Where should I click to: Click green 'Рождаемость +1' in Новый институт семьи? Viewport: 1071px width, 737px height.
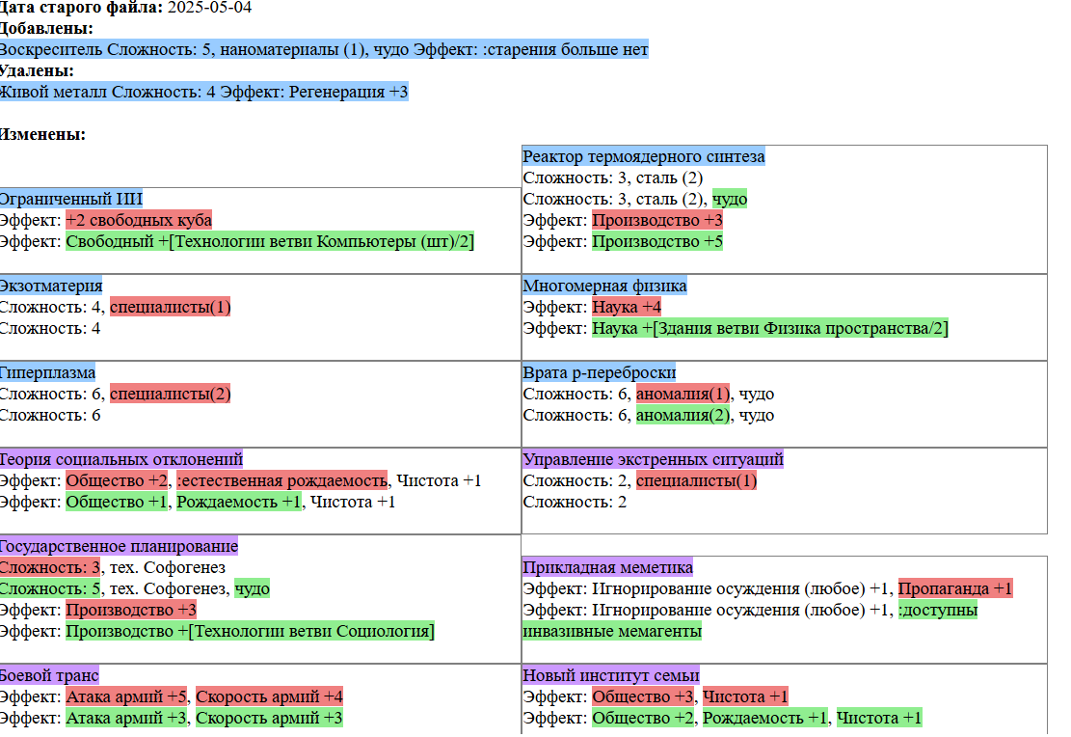[x=765, y=718]
